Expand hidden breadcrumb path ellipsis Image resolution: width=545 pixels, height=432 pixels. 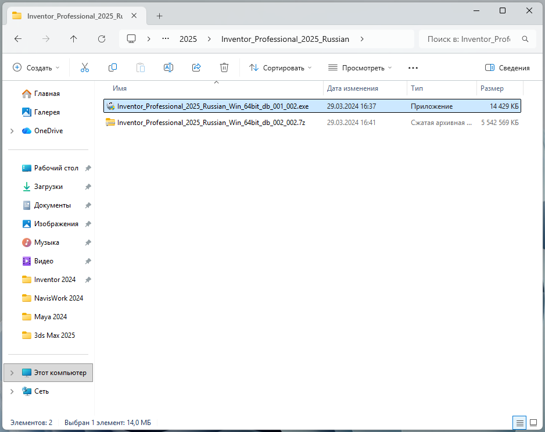pos(166,39)
